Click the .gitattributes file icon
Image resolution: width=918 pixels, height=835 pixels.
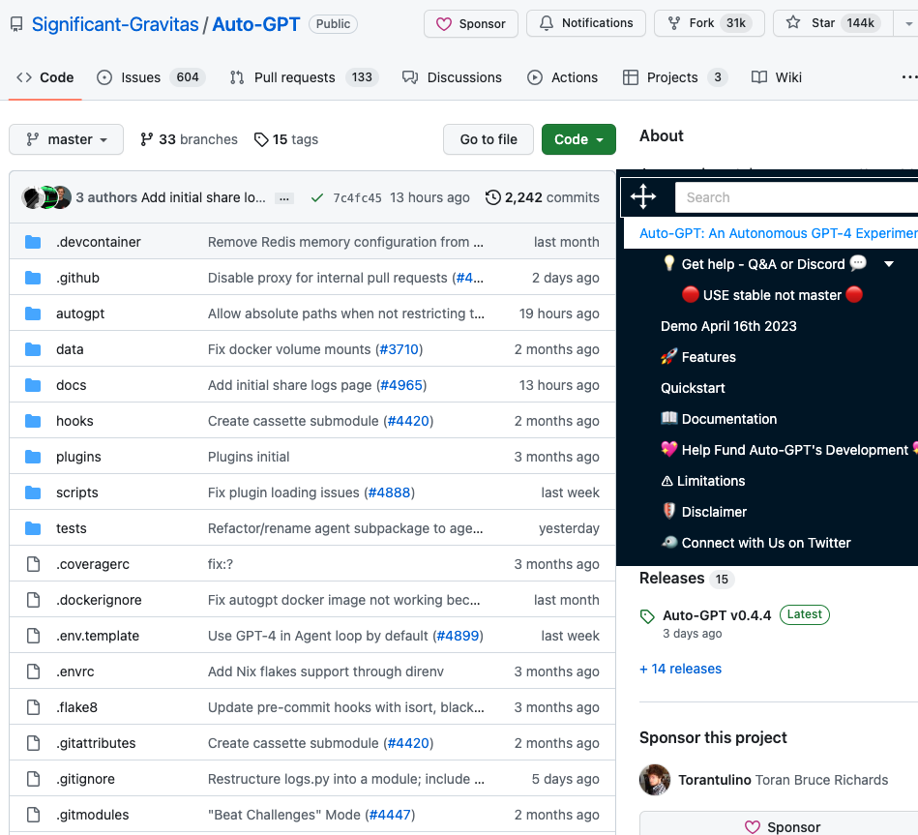(x=33, y=743)
